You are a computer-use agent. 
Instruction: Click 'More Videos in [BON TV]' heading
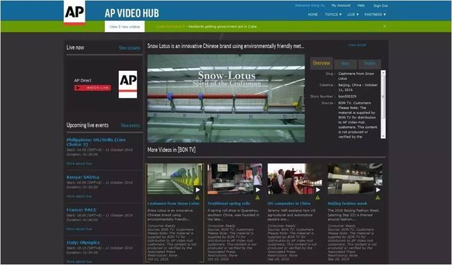coord(172,150)
